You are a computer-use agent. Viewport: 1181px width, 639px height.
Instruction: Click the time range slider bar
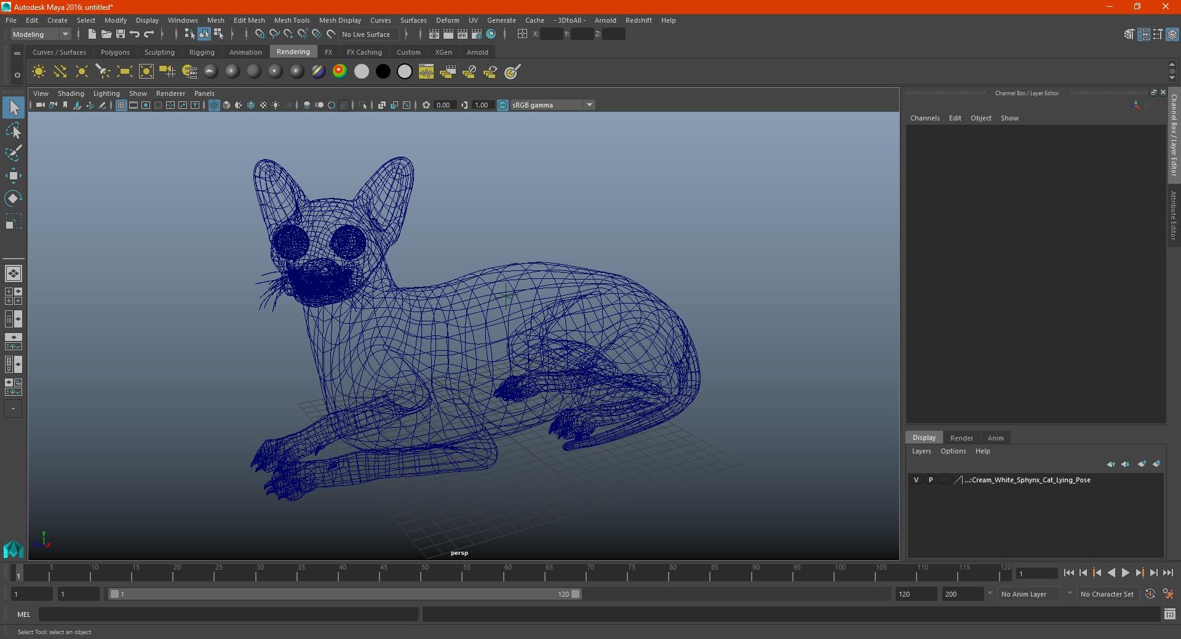[344, 594]
